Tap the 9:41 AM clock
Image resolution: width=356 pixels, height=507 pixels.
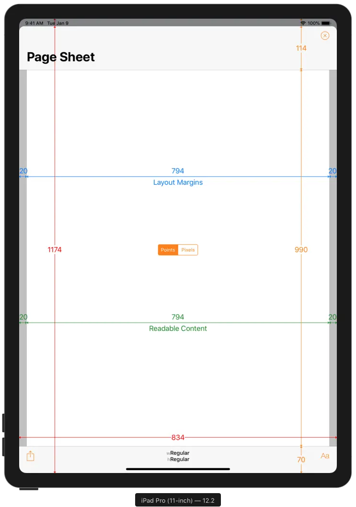click(x=34, y=23)
